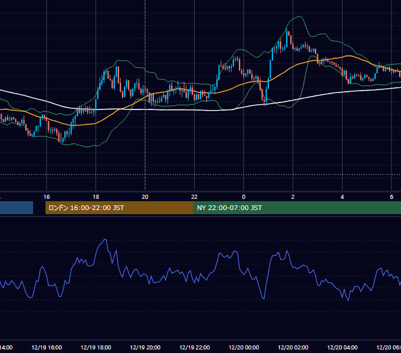Click the 16 hour label on upper axis
This screenshot has width=401, height=353.
coord(47,197)
